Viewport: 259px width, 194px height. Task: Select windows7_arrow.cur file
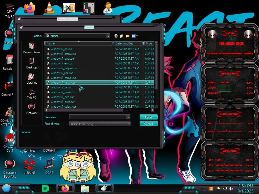63,54
